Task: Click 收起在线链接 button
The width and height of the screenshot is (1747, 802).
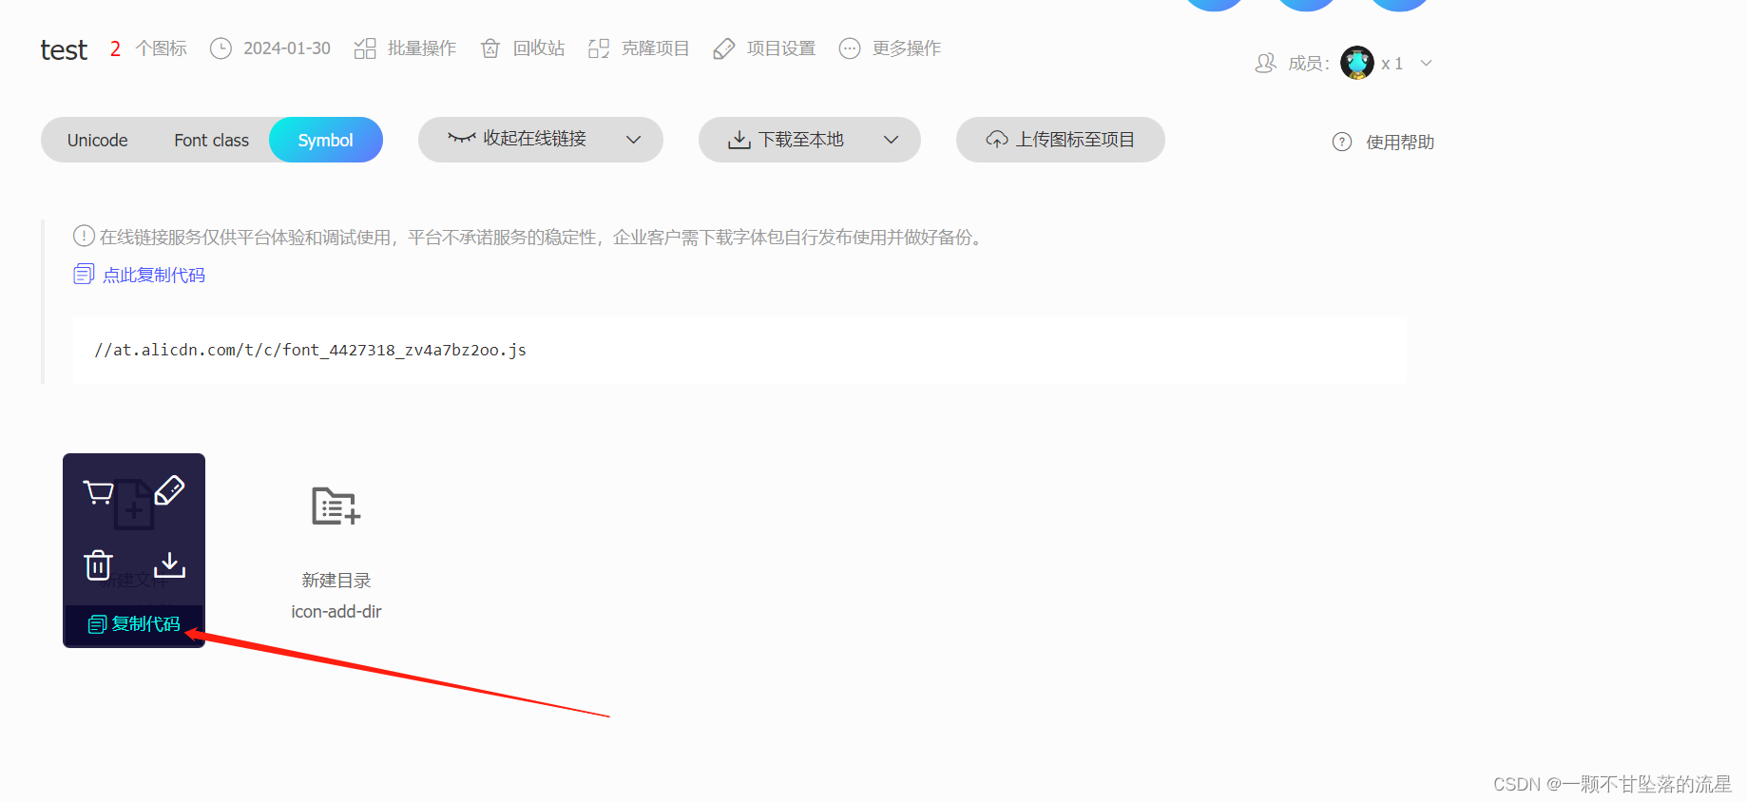Action: (518, 139)
